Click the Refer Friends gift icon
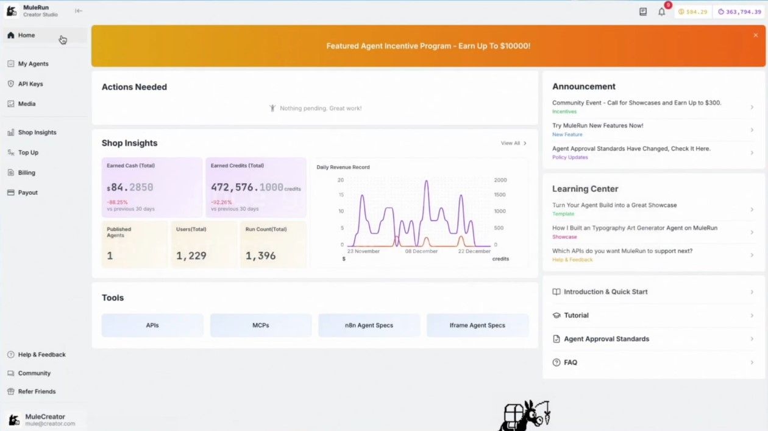The width and height of the screenshot is (768, 431). click(10, 391)
